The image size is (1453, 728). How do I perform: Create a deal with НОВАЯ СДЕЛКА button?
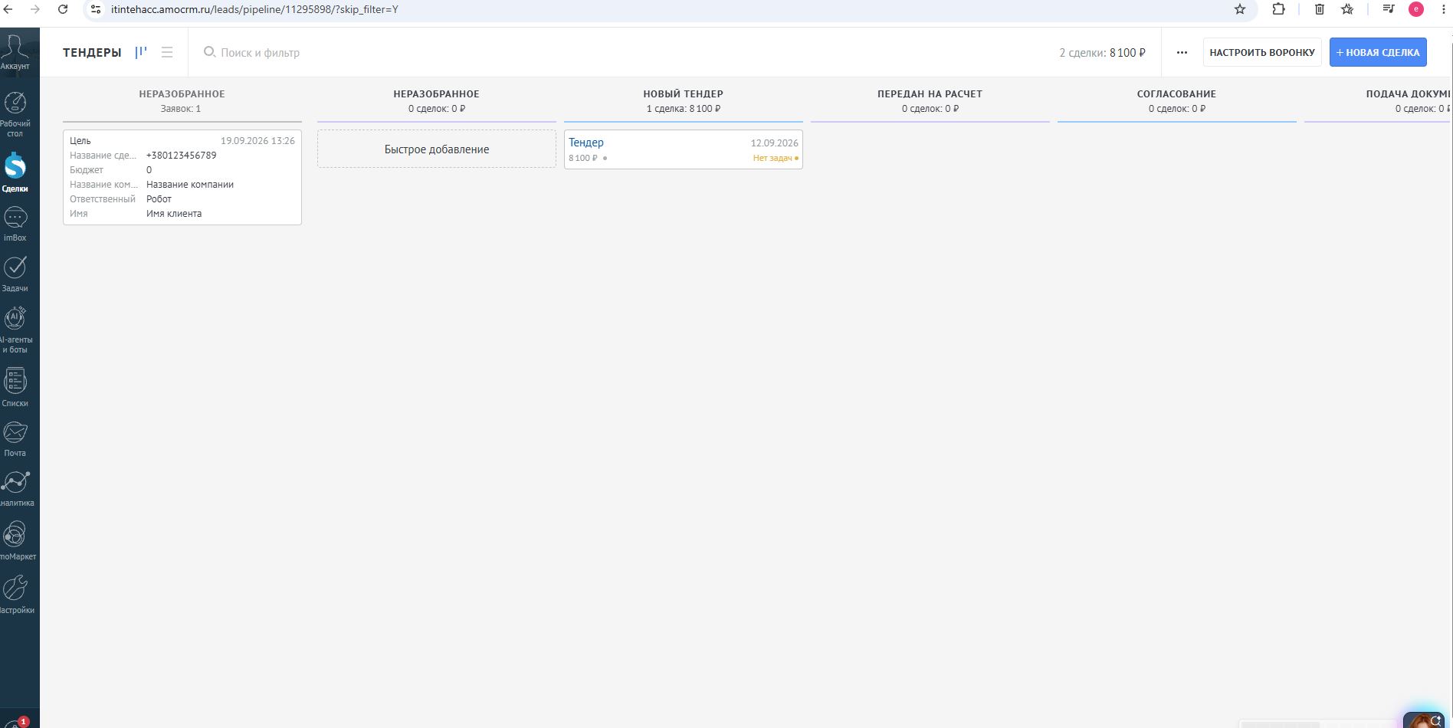click(x=1378, y=52)
